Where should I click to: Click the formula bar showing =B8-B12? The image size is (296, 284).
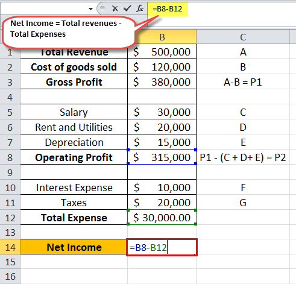tap(222, 9)
